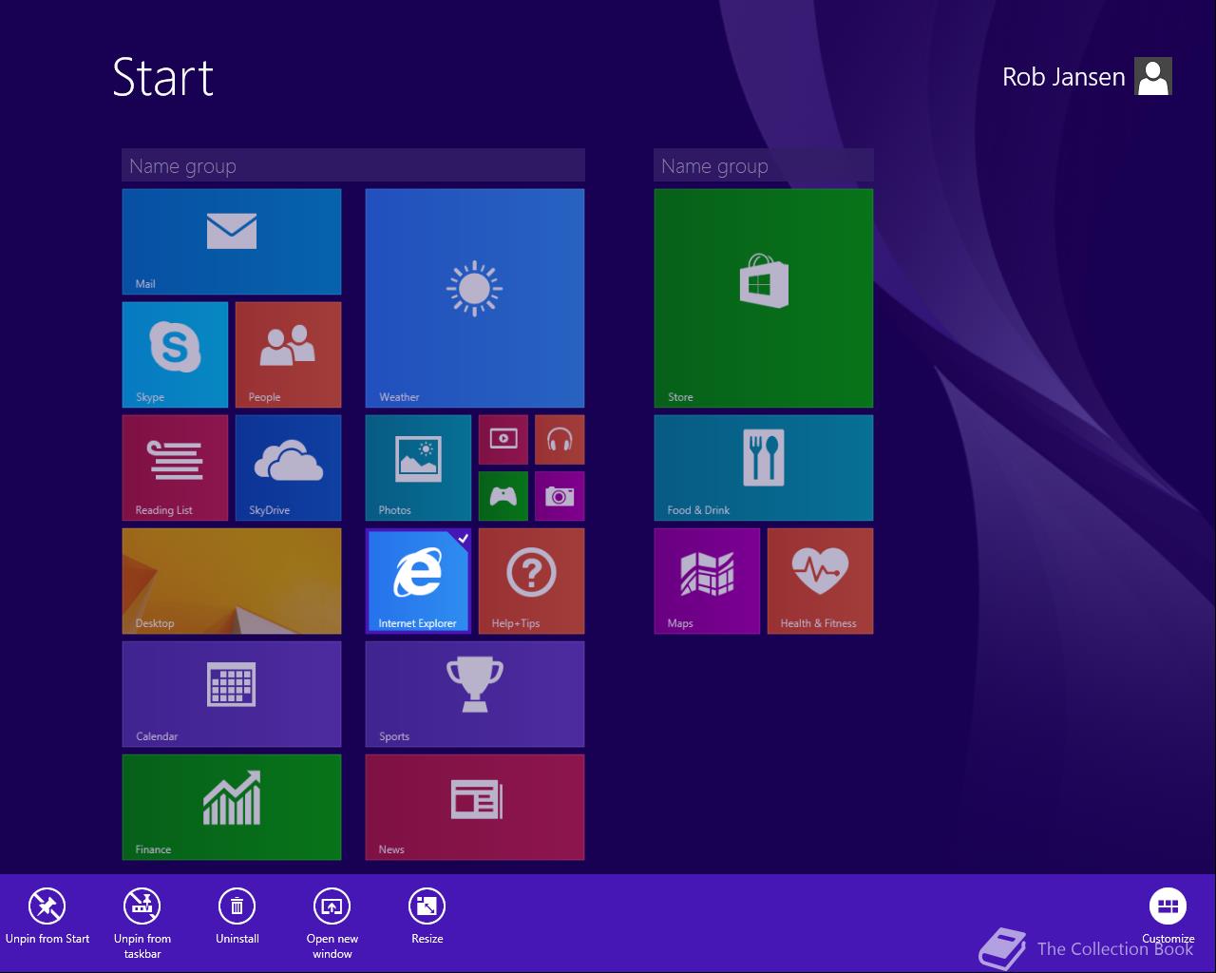Select the small Xbox Games controller tile

coord(503,496)
